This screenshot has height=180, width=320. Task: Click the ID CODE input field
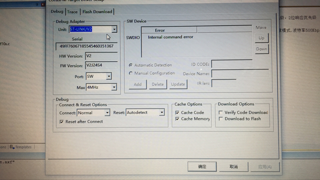pos(232,64)
